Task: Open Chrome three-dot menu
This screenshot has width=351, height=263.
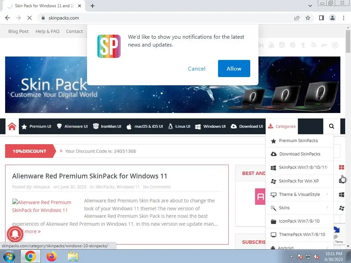Action: pos(343,18)
